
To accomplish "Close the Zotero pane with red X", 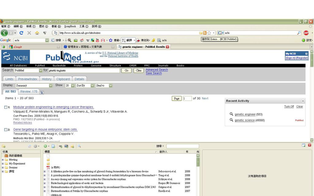I will point(310,145).
